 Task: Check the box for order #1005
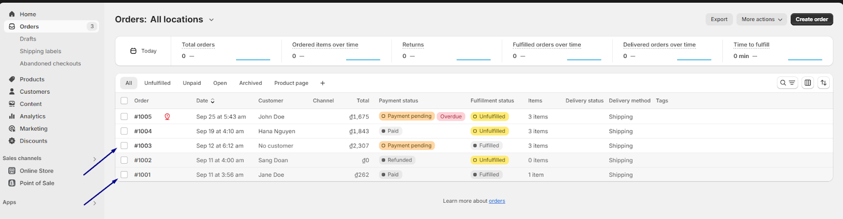[x=124, y=117]
